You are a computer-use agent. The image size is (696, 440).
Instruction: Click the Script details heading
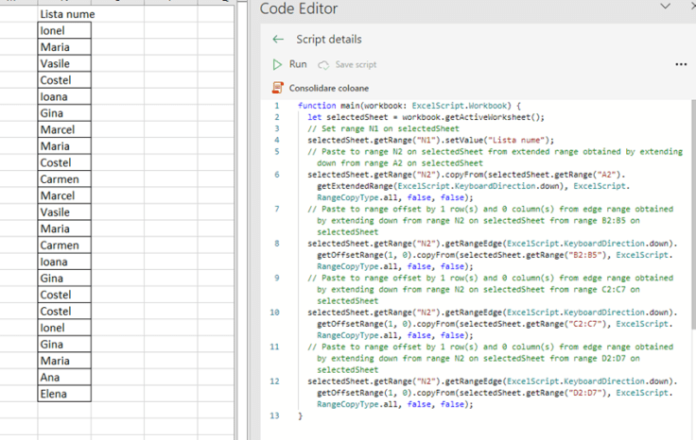[328, 40]
